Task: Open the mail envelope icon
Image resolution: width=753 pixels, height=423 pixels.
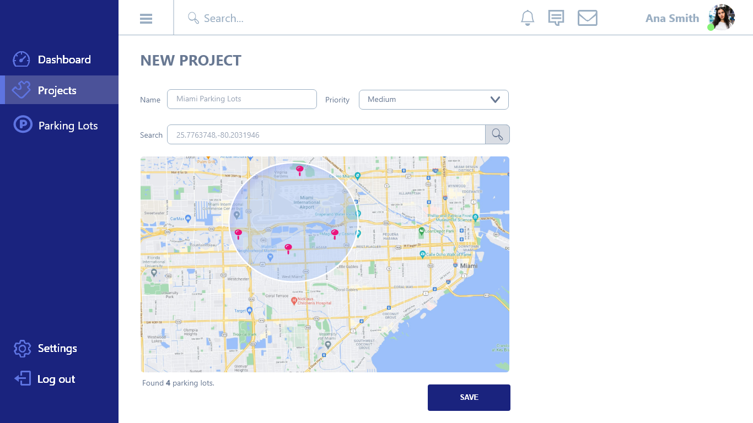Action: [x=588, y=18]
